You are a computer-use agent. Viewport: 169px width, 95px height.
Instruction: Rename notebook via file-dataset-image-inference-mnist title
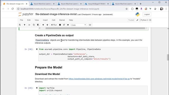56,14
